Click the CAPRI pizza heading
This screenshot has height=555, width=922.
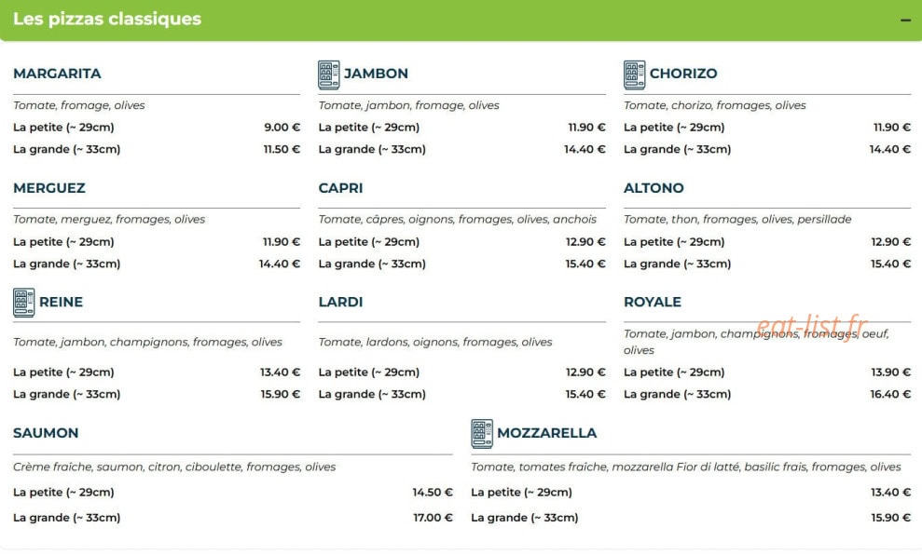click(340, 188)
